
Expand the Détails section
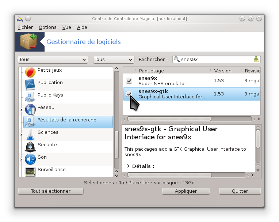point(128,166)
